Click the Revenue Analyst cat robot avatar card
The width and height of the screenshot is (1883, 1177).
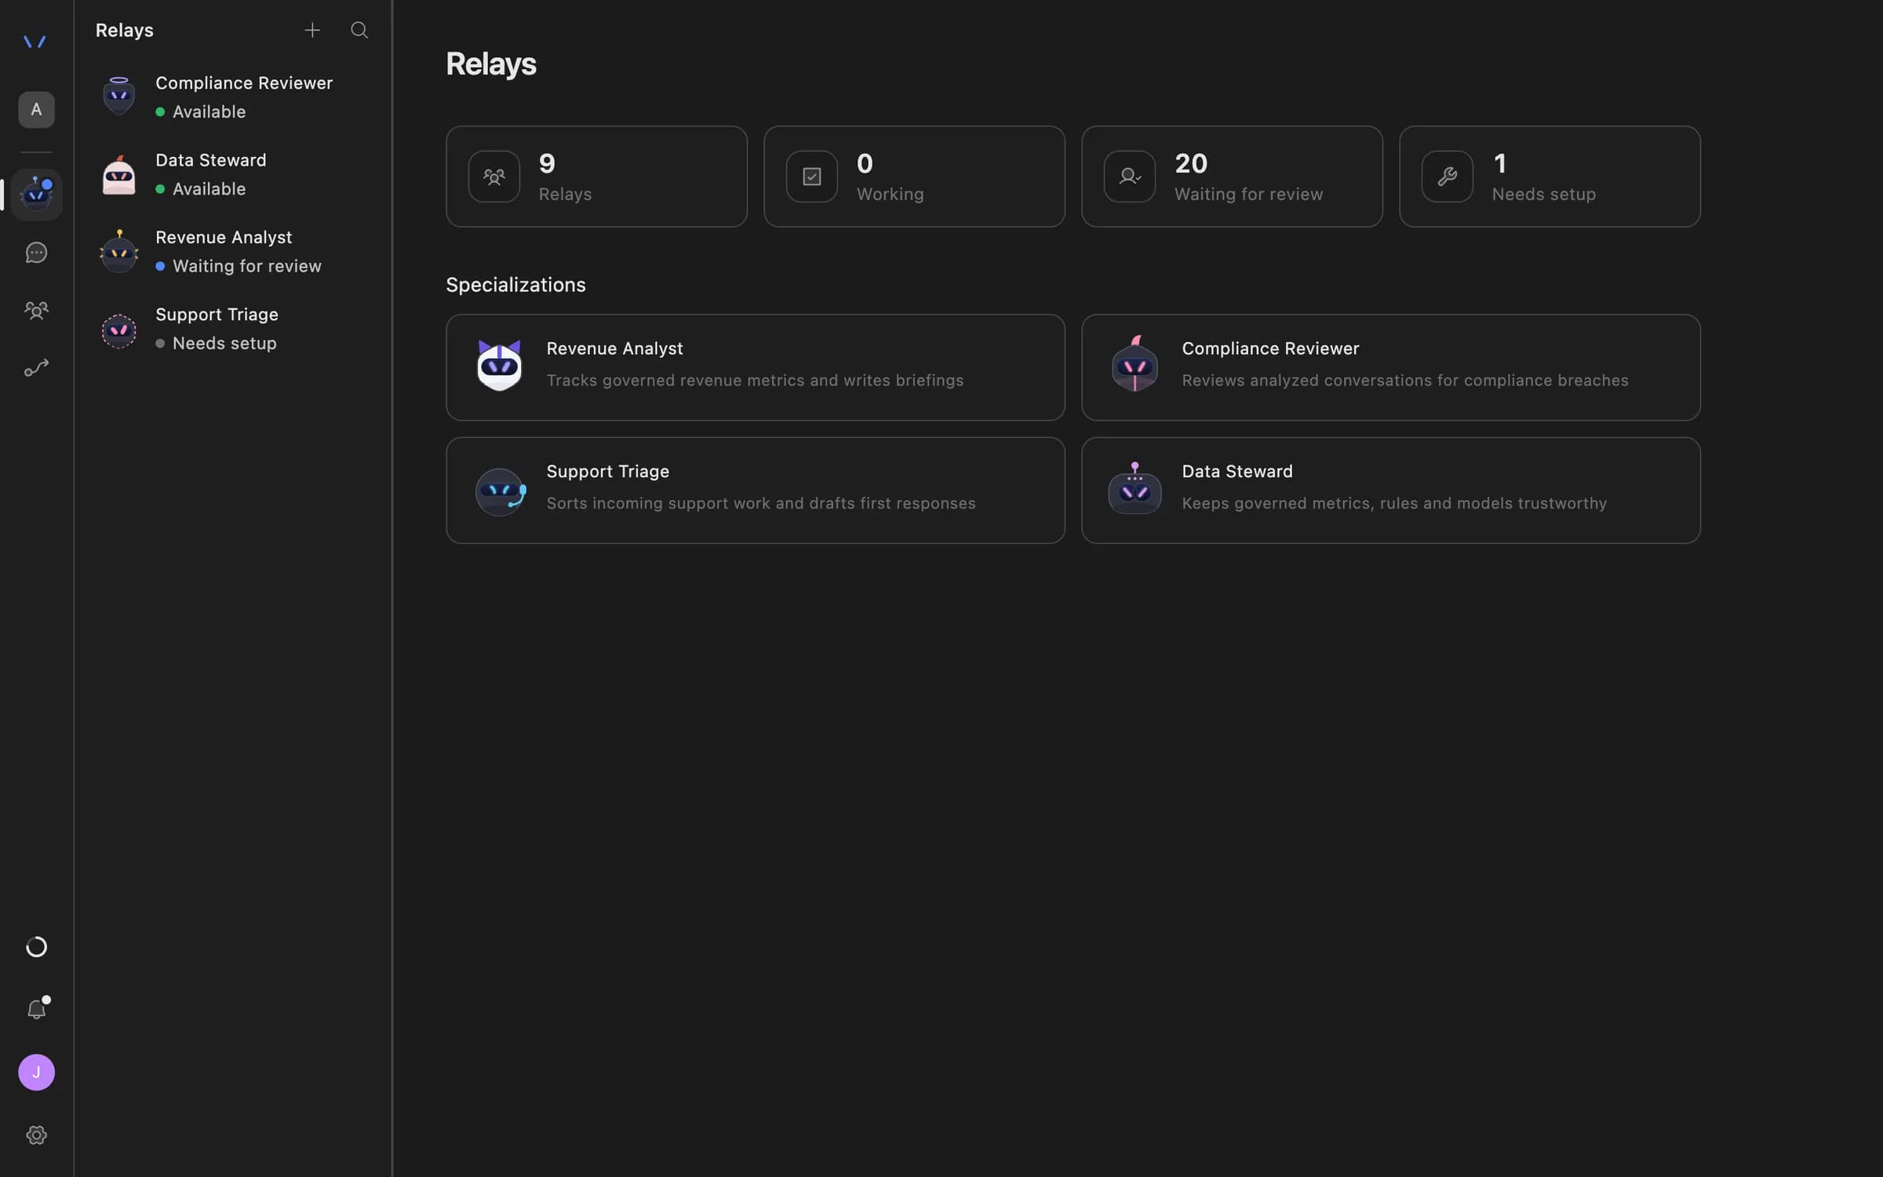click(x=499, y=365)
